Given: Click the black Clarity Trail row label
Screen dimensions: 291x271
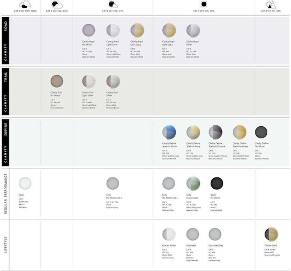Looking at the screenshot, I should (x=5, y=91).
